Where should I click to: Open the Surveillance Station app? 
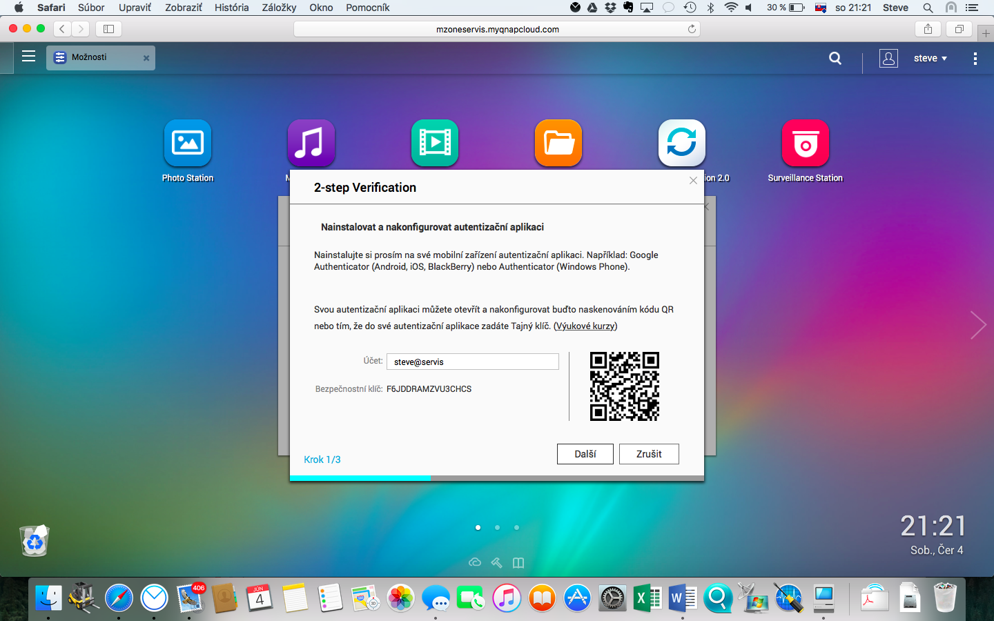click(x=805, y=144)
